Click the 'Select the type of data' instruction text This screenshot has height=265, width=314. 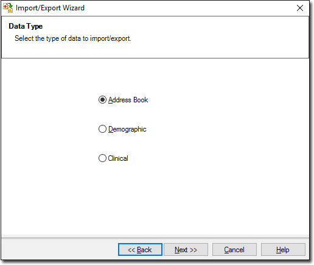pyautogui.click(x=73, y=38)
